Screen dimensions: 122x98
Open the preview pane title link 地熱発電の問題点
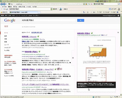[84, 33]
